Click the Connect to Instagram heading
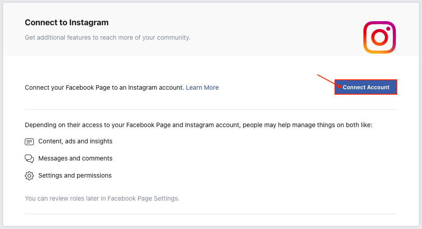 [67, 23]
